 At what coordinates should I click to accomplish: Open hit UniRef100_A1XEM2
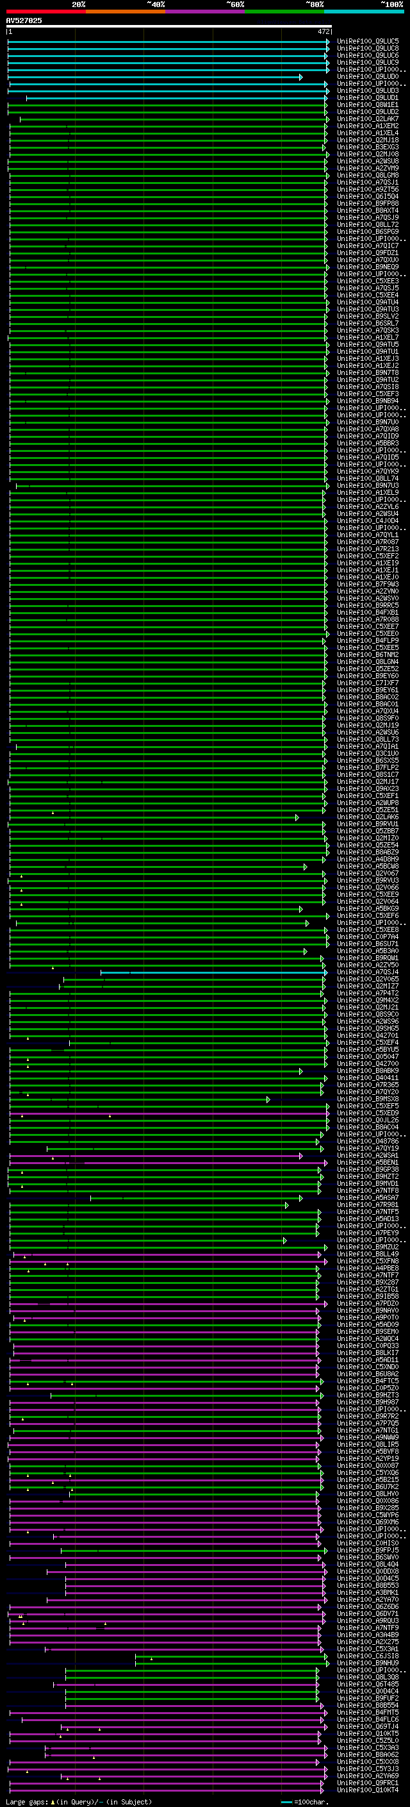pos(368,126)
